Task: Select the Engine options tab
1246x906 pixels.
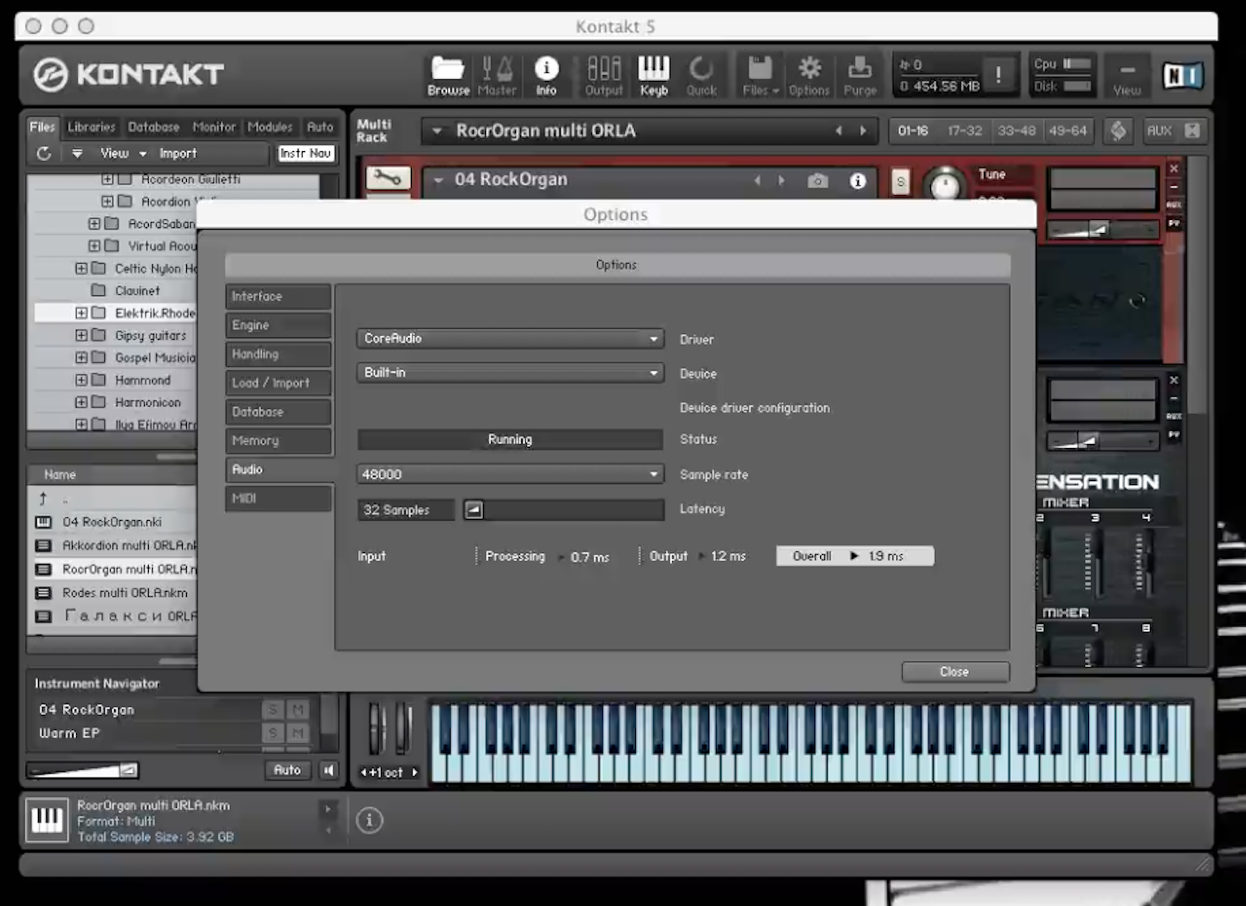Action: pos(278,325)
